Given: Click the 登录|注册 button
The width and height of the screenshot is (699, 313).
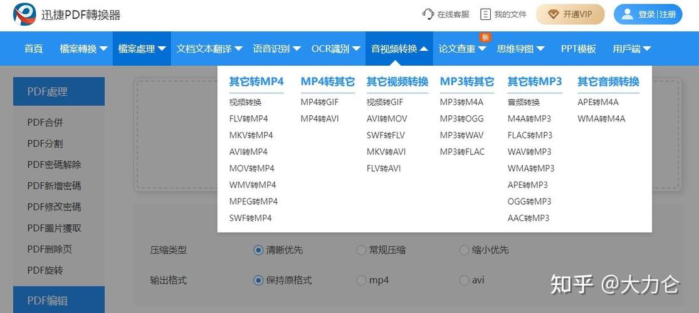Looking at the screenshot, I should point(648,14).
